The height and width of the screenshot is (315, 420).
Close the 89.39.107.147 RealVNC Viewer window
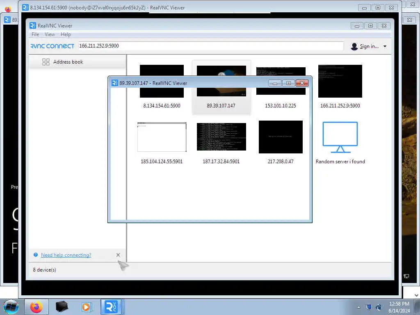coord(302,83)
